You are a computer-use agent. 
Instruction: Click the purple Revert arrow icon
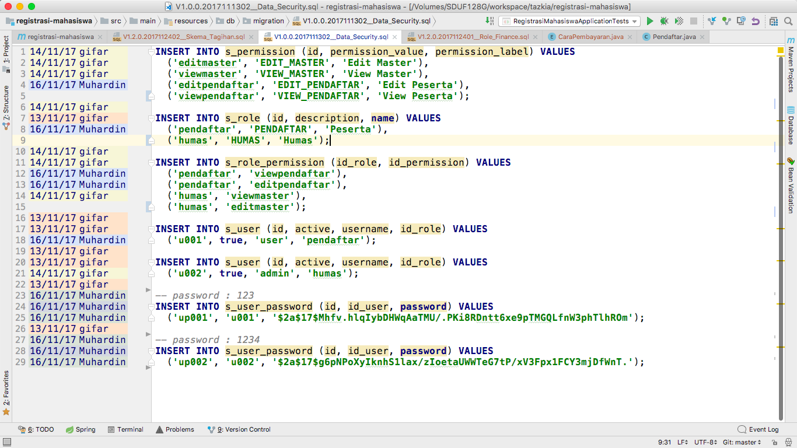point(756,21)
